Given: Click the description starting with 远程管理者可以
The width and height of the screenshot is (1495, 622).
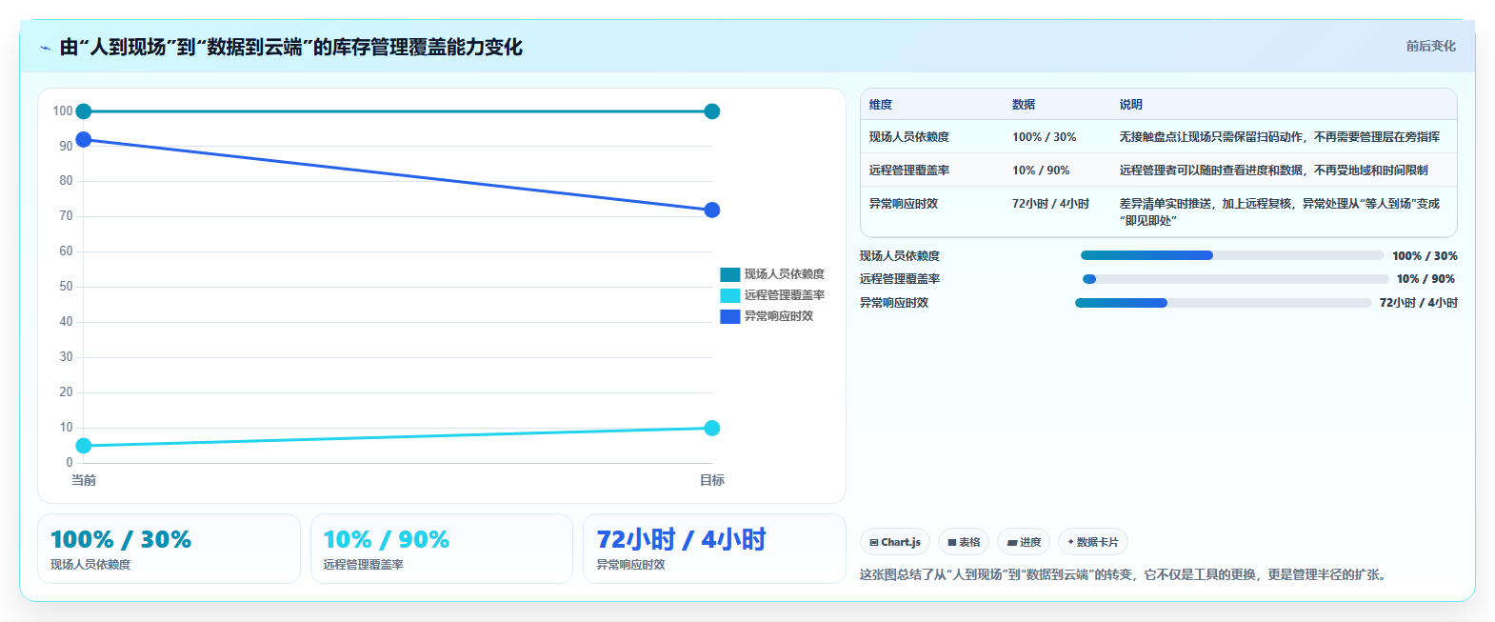Looking at the screenshot, I should click(x=1274, y=171).
